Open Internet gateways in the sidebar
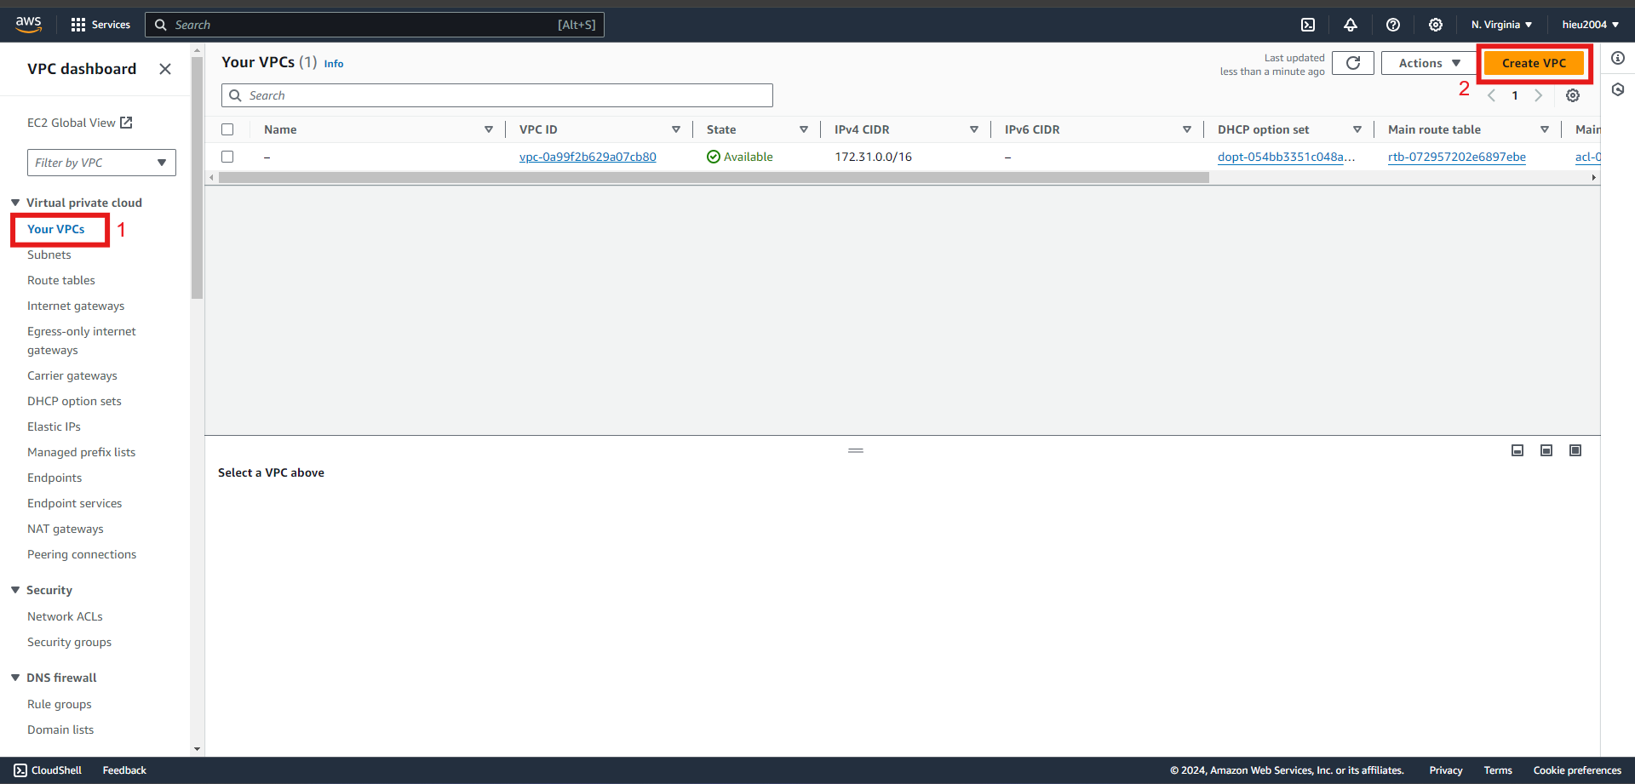 (76, 306)
